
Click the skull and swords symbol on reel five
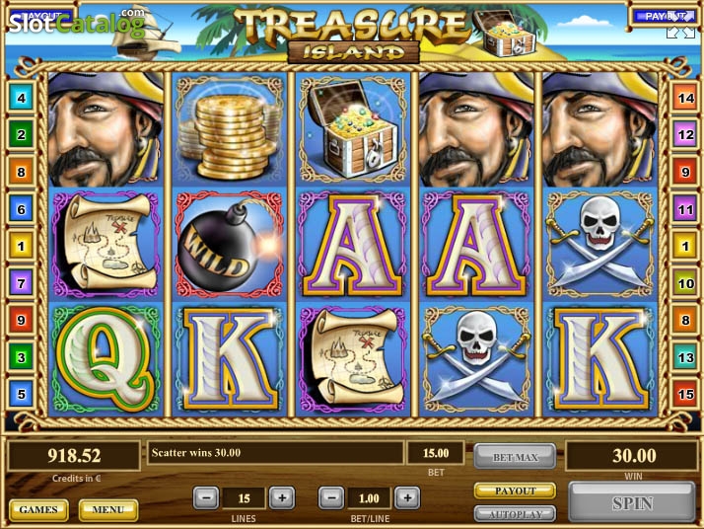tap(599, 244)
